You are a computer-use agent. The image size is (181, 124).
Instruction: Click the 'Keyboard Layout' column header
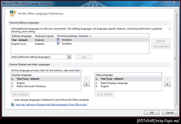[44, 36]
